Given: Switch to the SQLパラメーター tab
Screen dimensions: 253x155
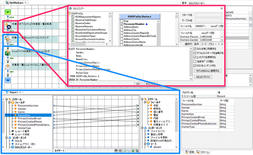Looking at the screenshot, I should coord(197,3).
